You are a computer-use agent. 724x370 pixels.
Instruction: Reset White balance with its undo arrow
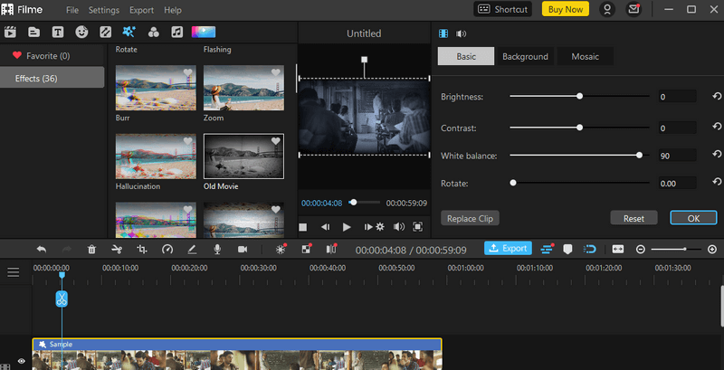717,154
